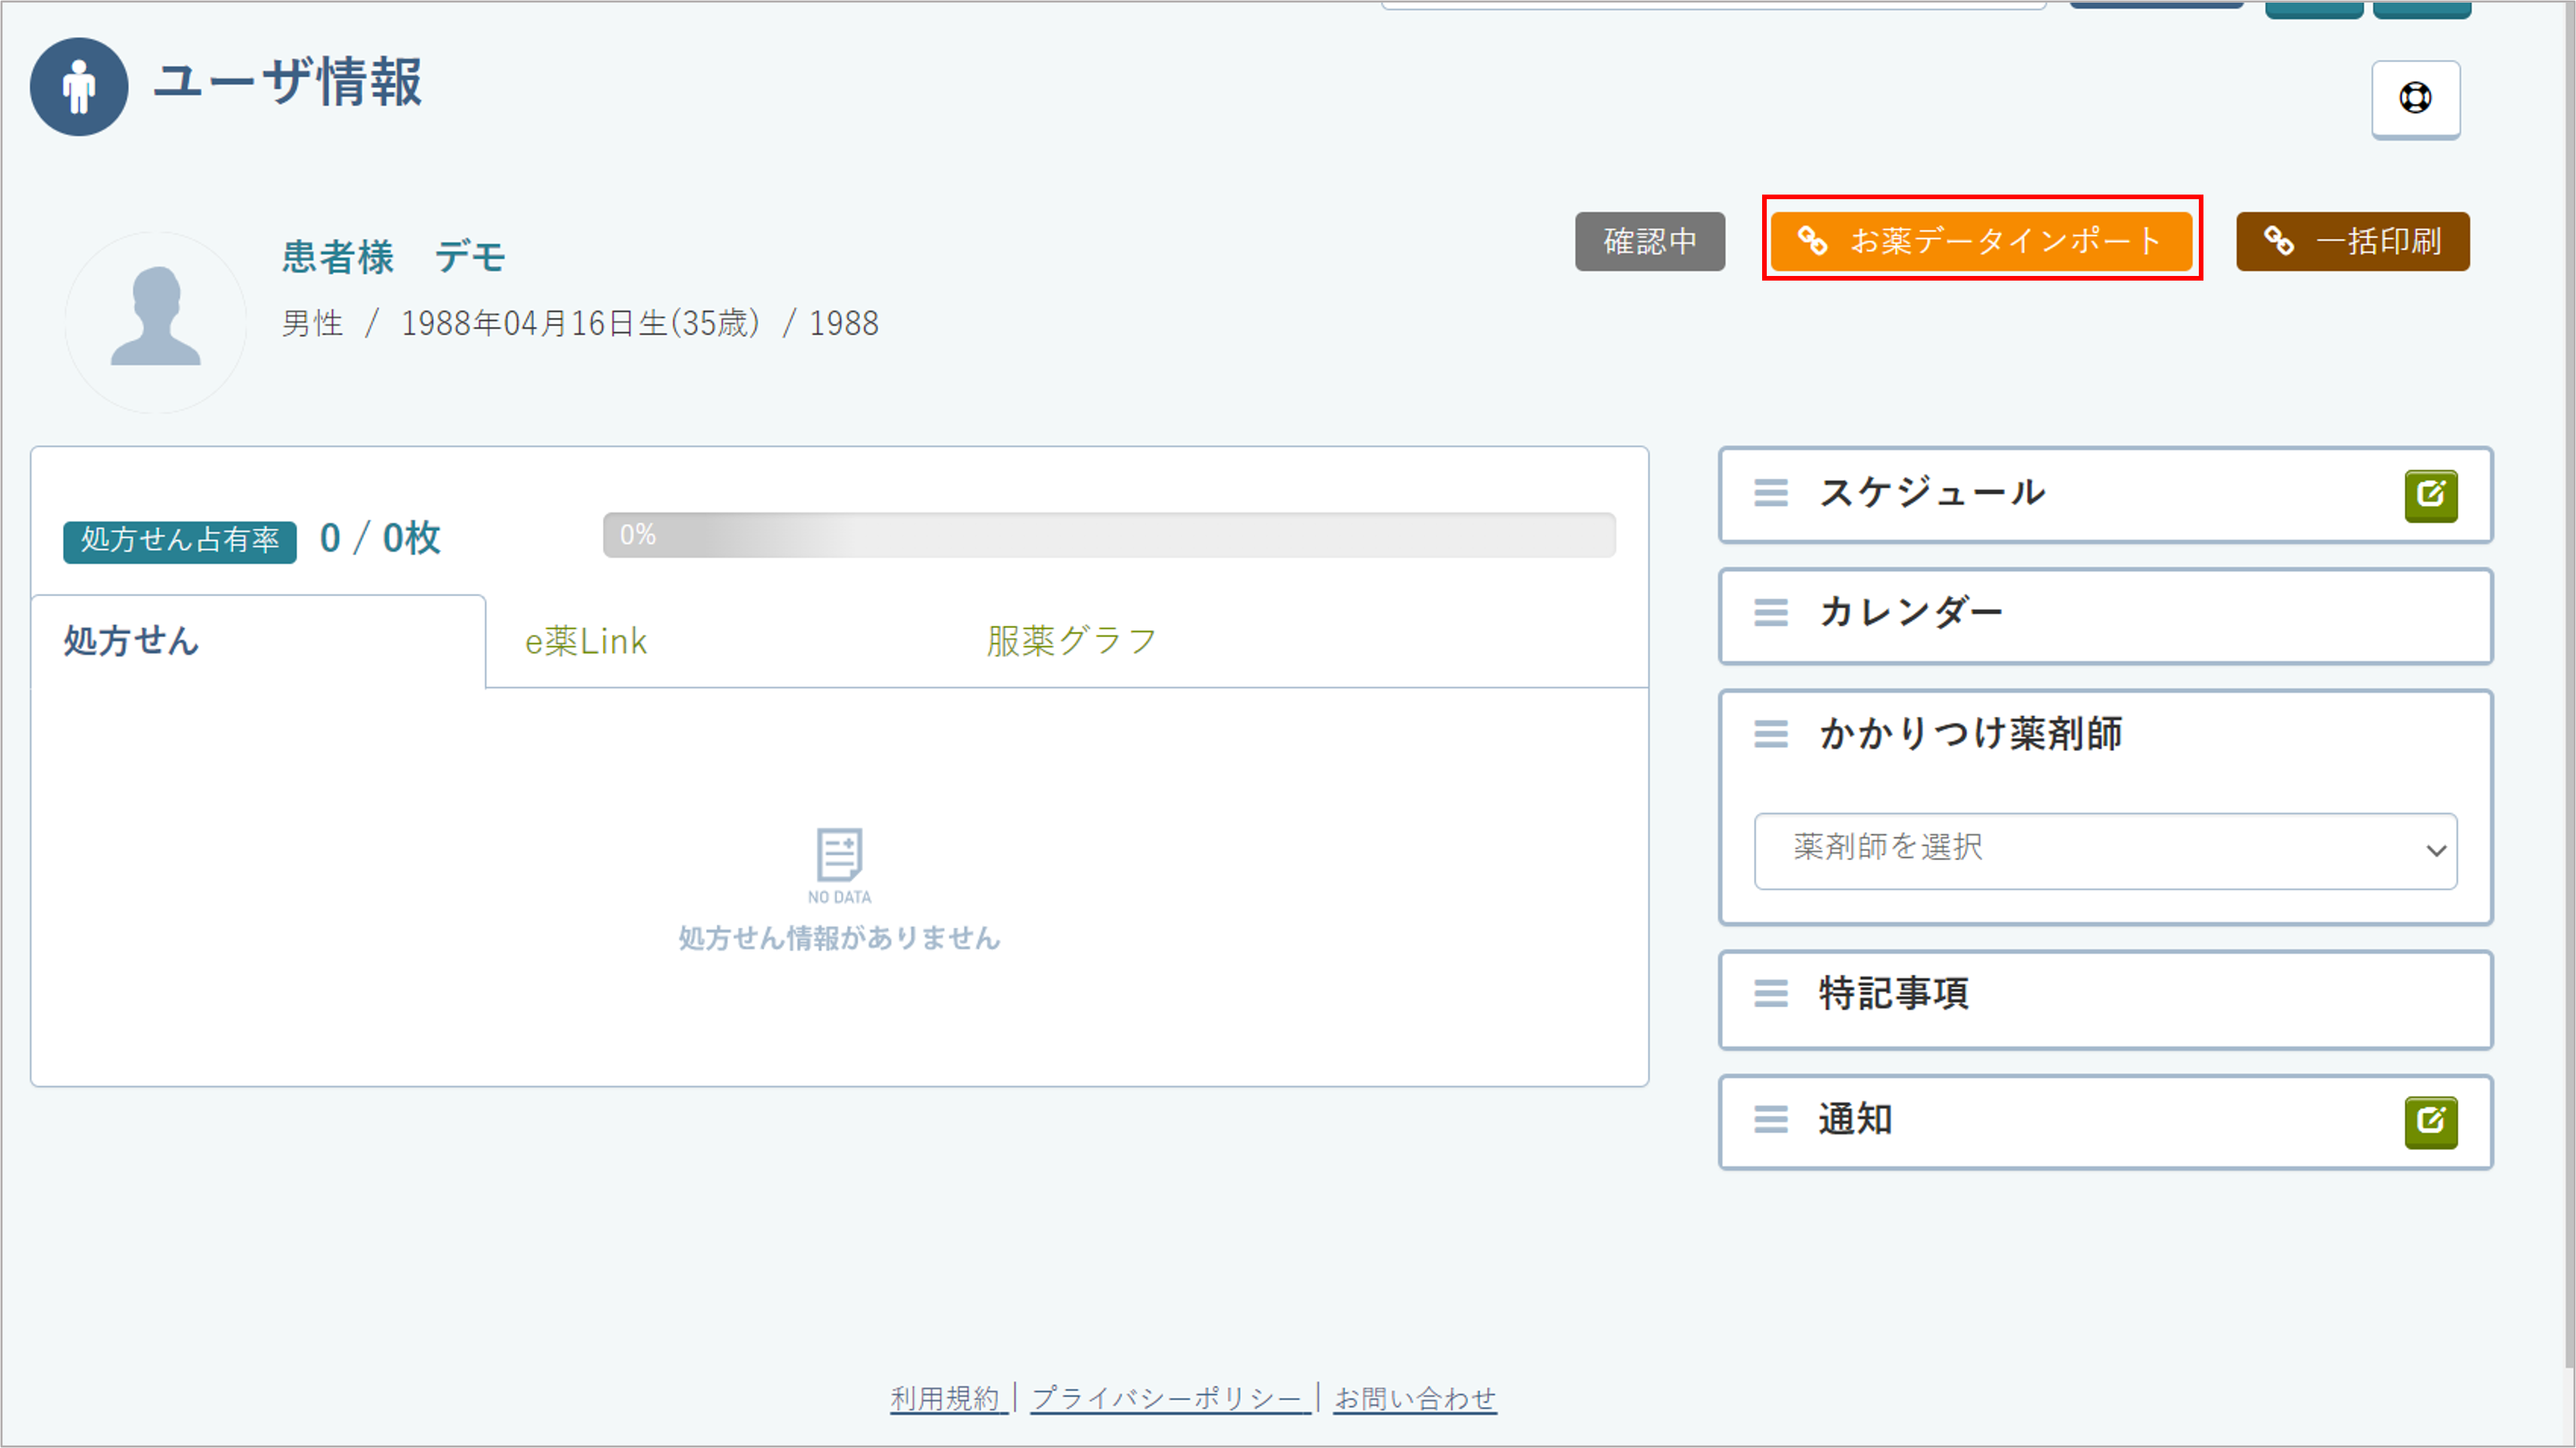Click the hamburger handle on かかりつけ薬剤師 panel
The width and height of the screenshot is (2576, 1448).
(1770, 734)
